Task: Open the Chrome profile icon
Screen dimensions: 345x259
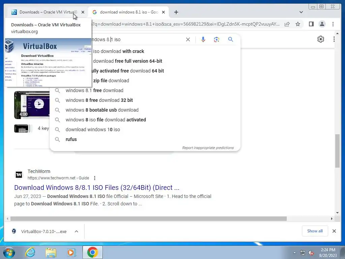Action: click(x=322, y=24)
